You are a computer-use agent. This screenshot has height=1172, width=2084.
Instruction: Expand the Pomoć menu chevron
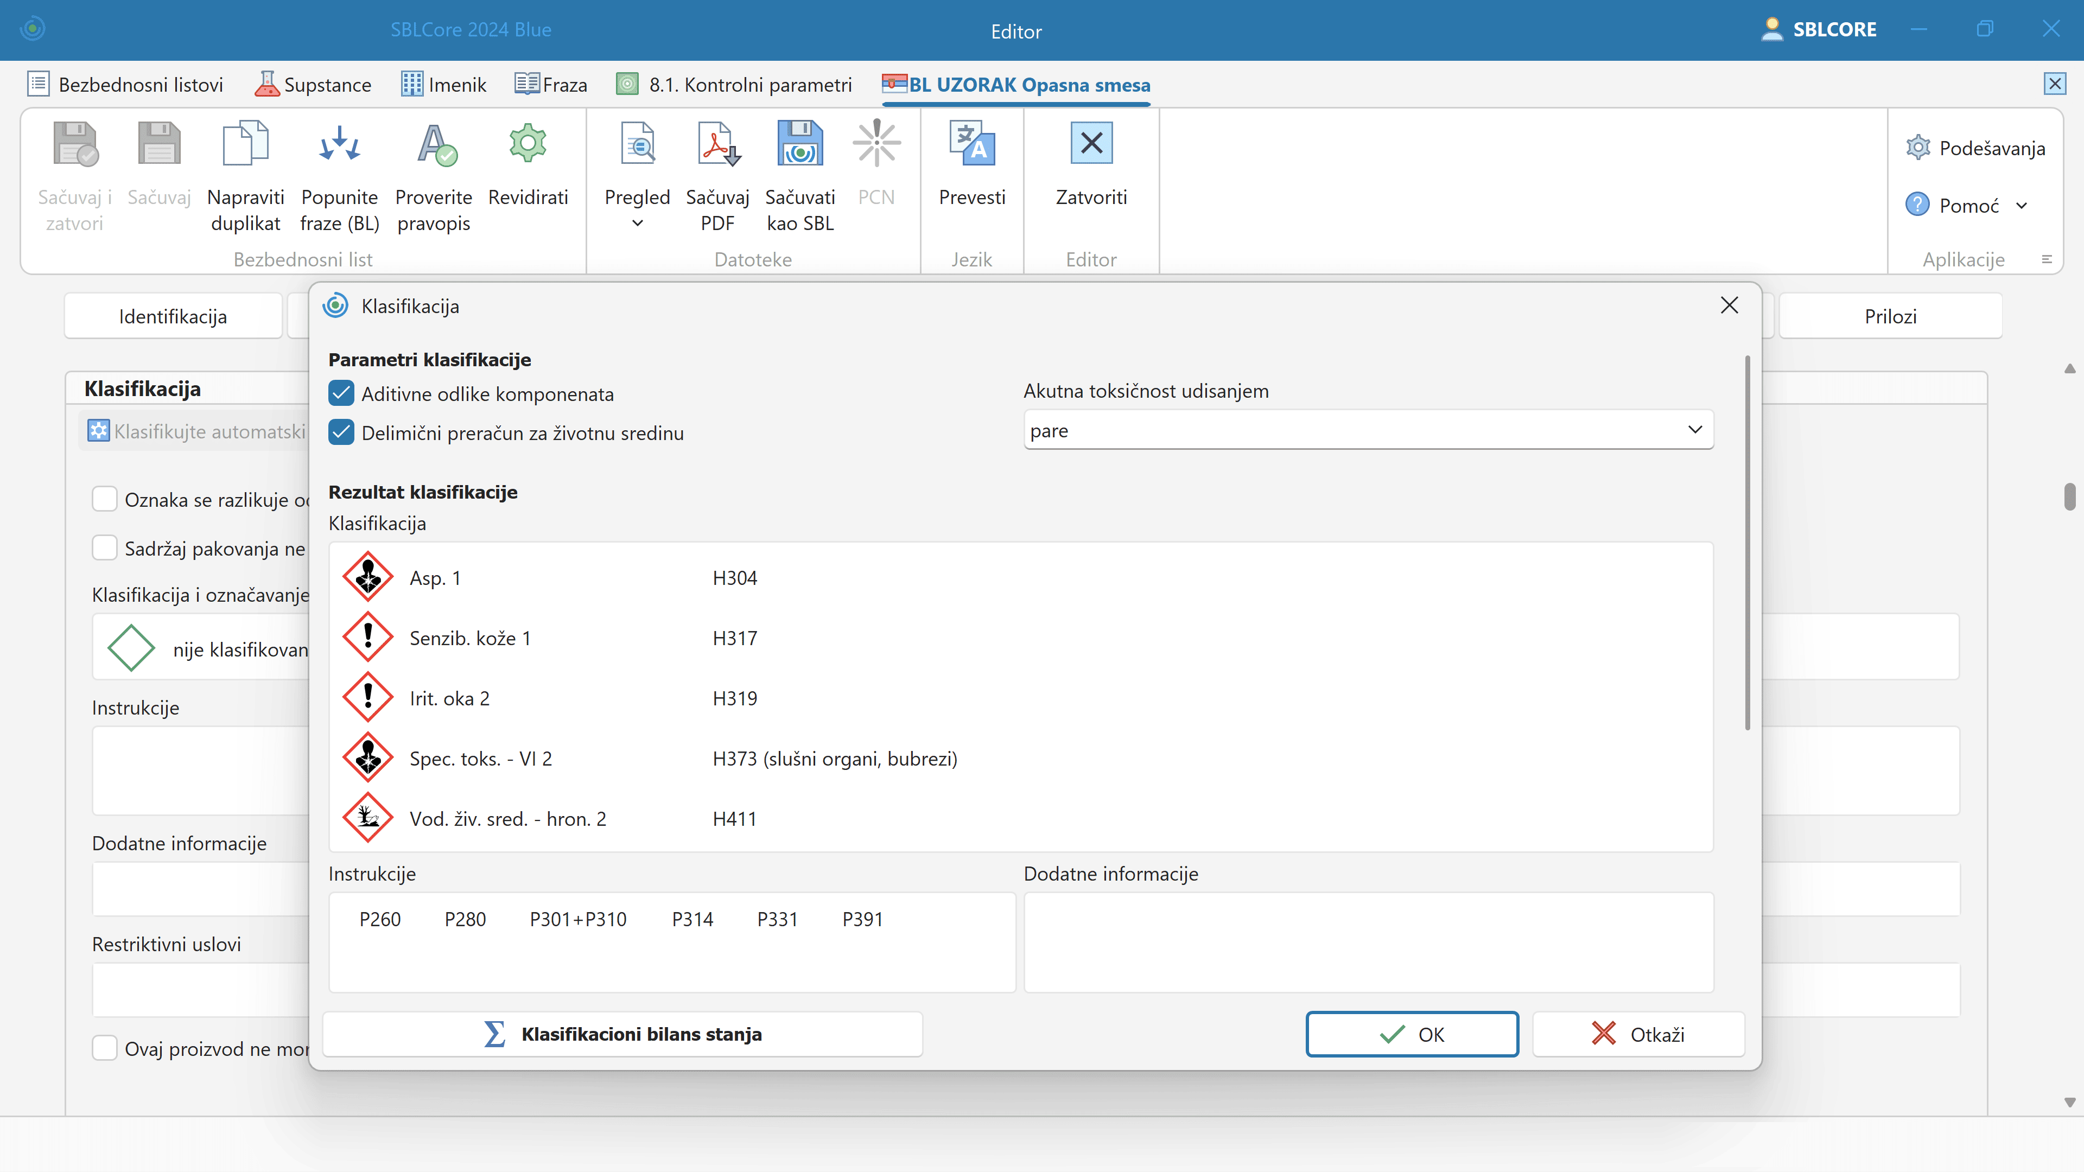pos(2022,206)
